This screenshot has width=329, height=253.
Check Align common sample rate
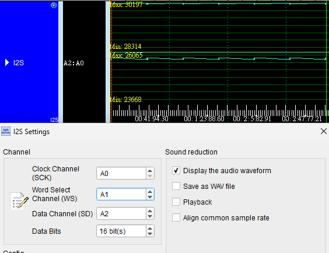point(176,217)
